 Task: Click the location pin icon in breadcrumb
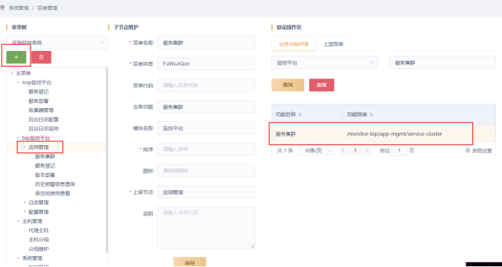click(3, 8)
